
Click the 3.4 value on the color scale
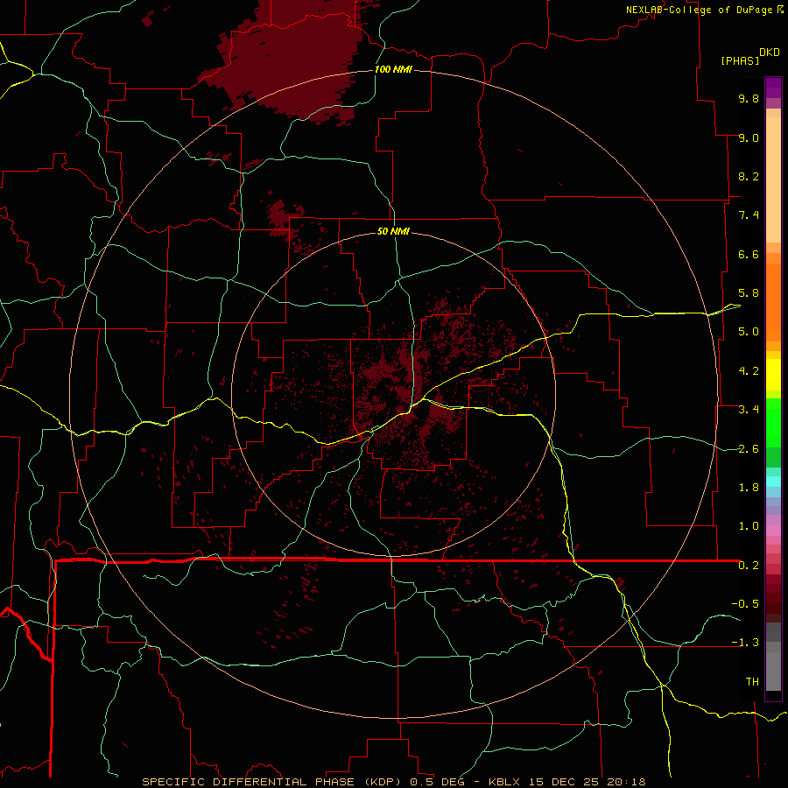click(749, 410)
